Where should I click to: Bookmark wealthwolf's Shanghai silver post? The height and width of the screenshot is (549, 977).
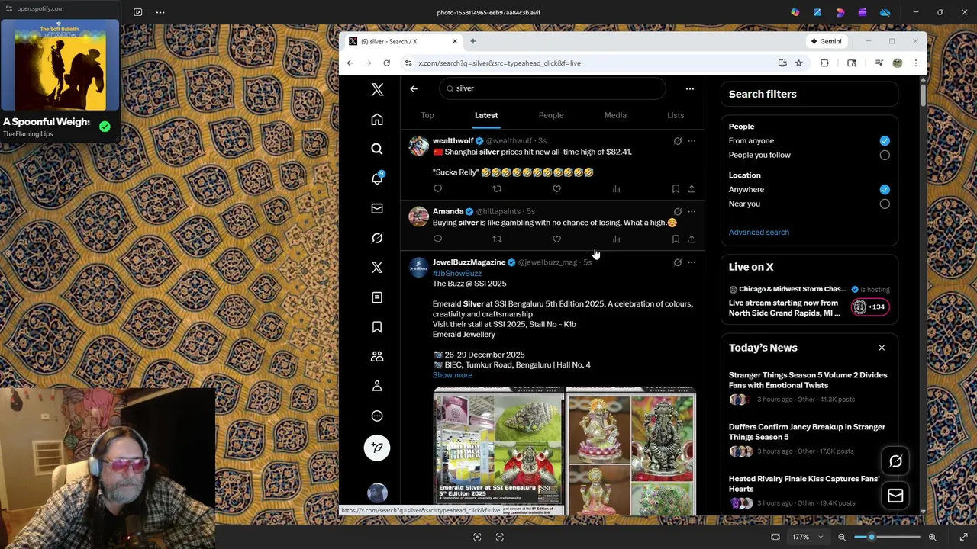676,189
